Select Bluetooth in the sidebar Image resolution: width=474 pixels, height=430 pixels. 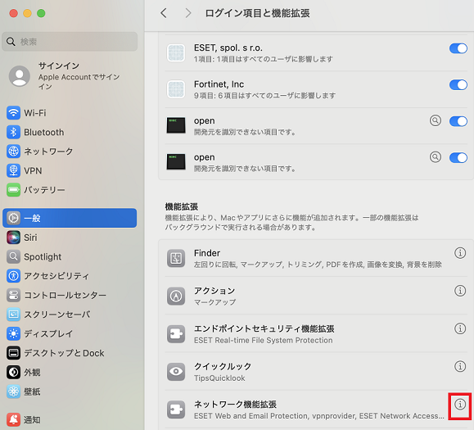[70, 132]
